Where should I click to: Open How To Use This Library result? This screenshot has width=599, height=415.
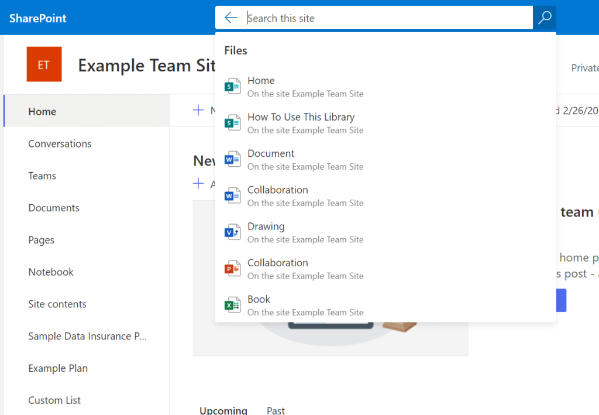coord(385,123)
